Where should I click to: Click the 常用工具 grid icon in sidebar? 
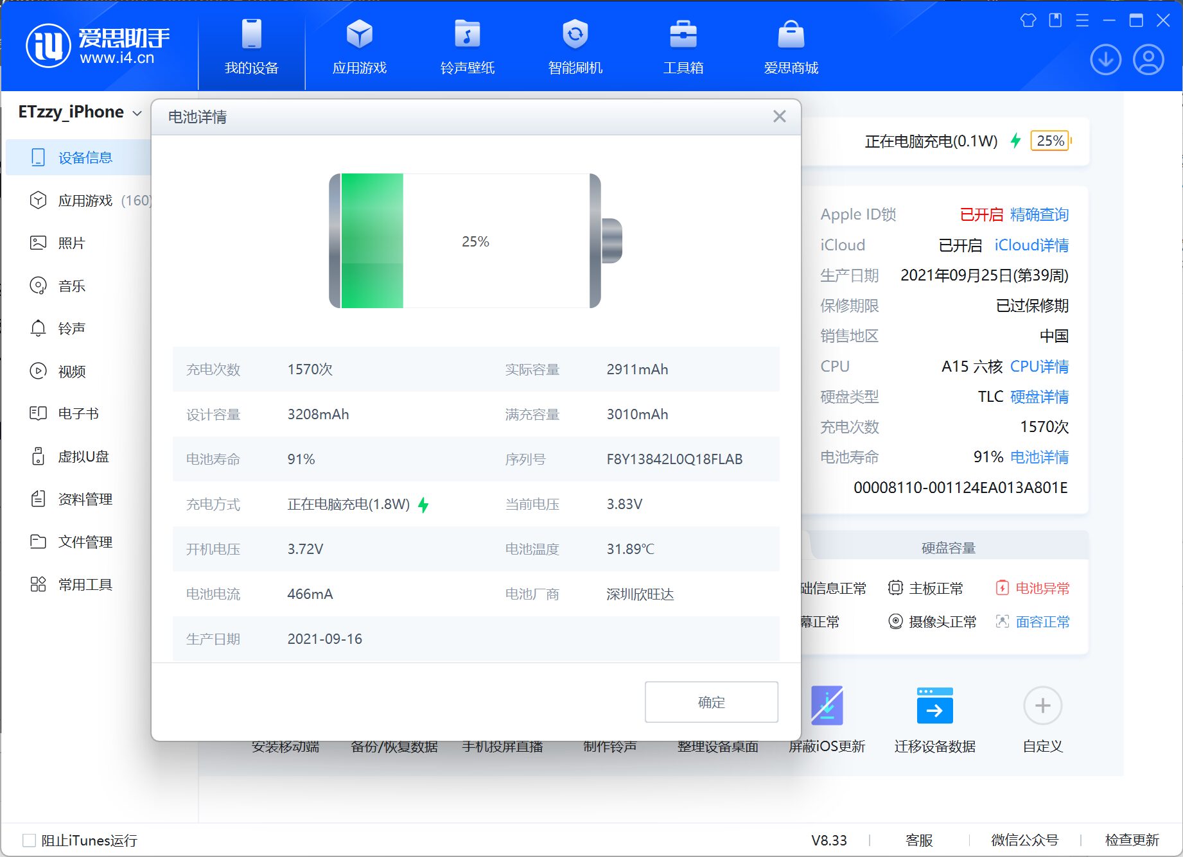point(38,584)
